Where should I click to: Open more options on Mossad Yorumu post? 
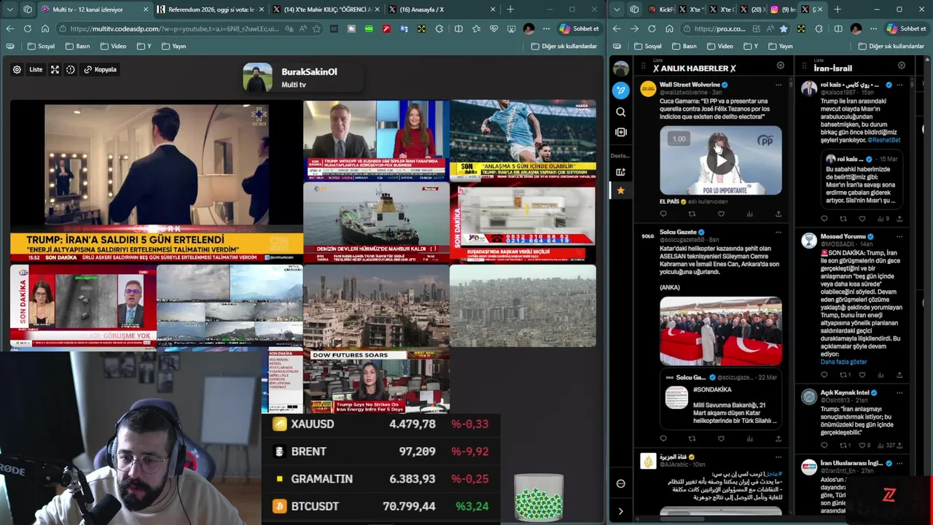[899, 236]
